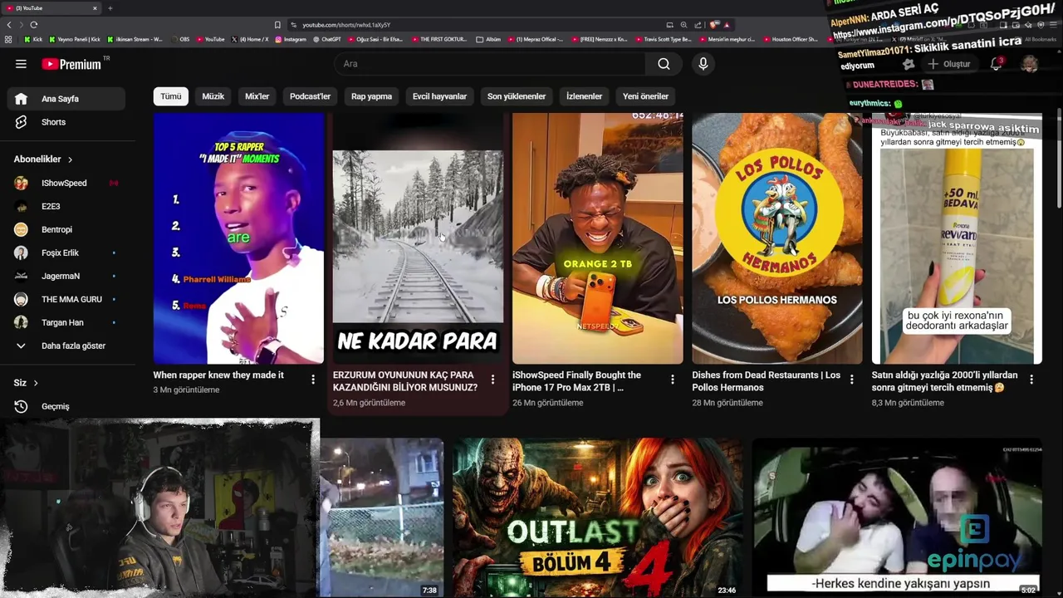Go back with browser back arrow

tap(9, 25)
